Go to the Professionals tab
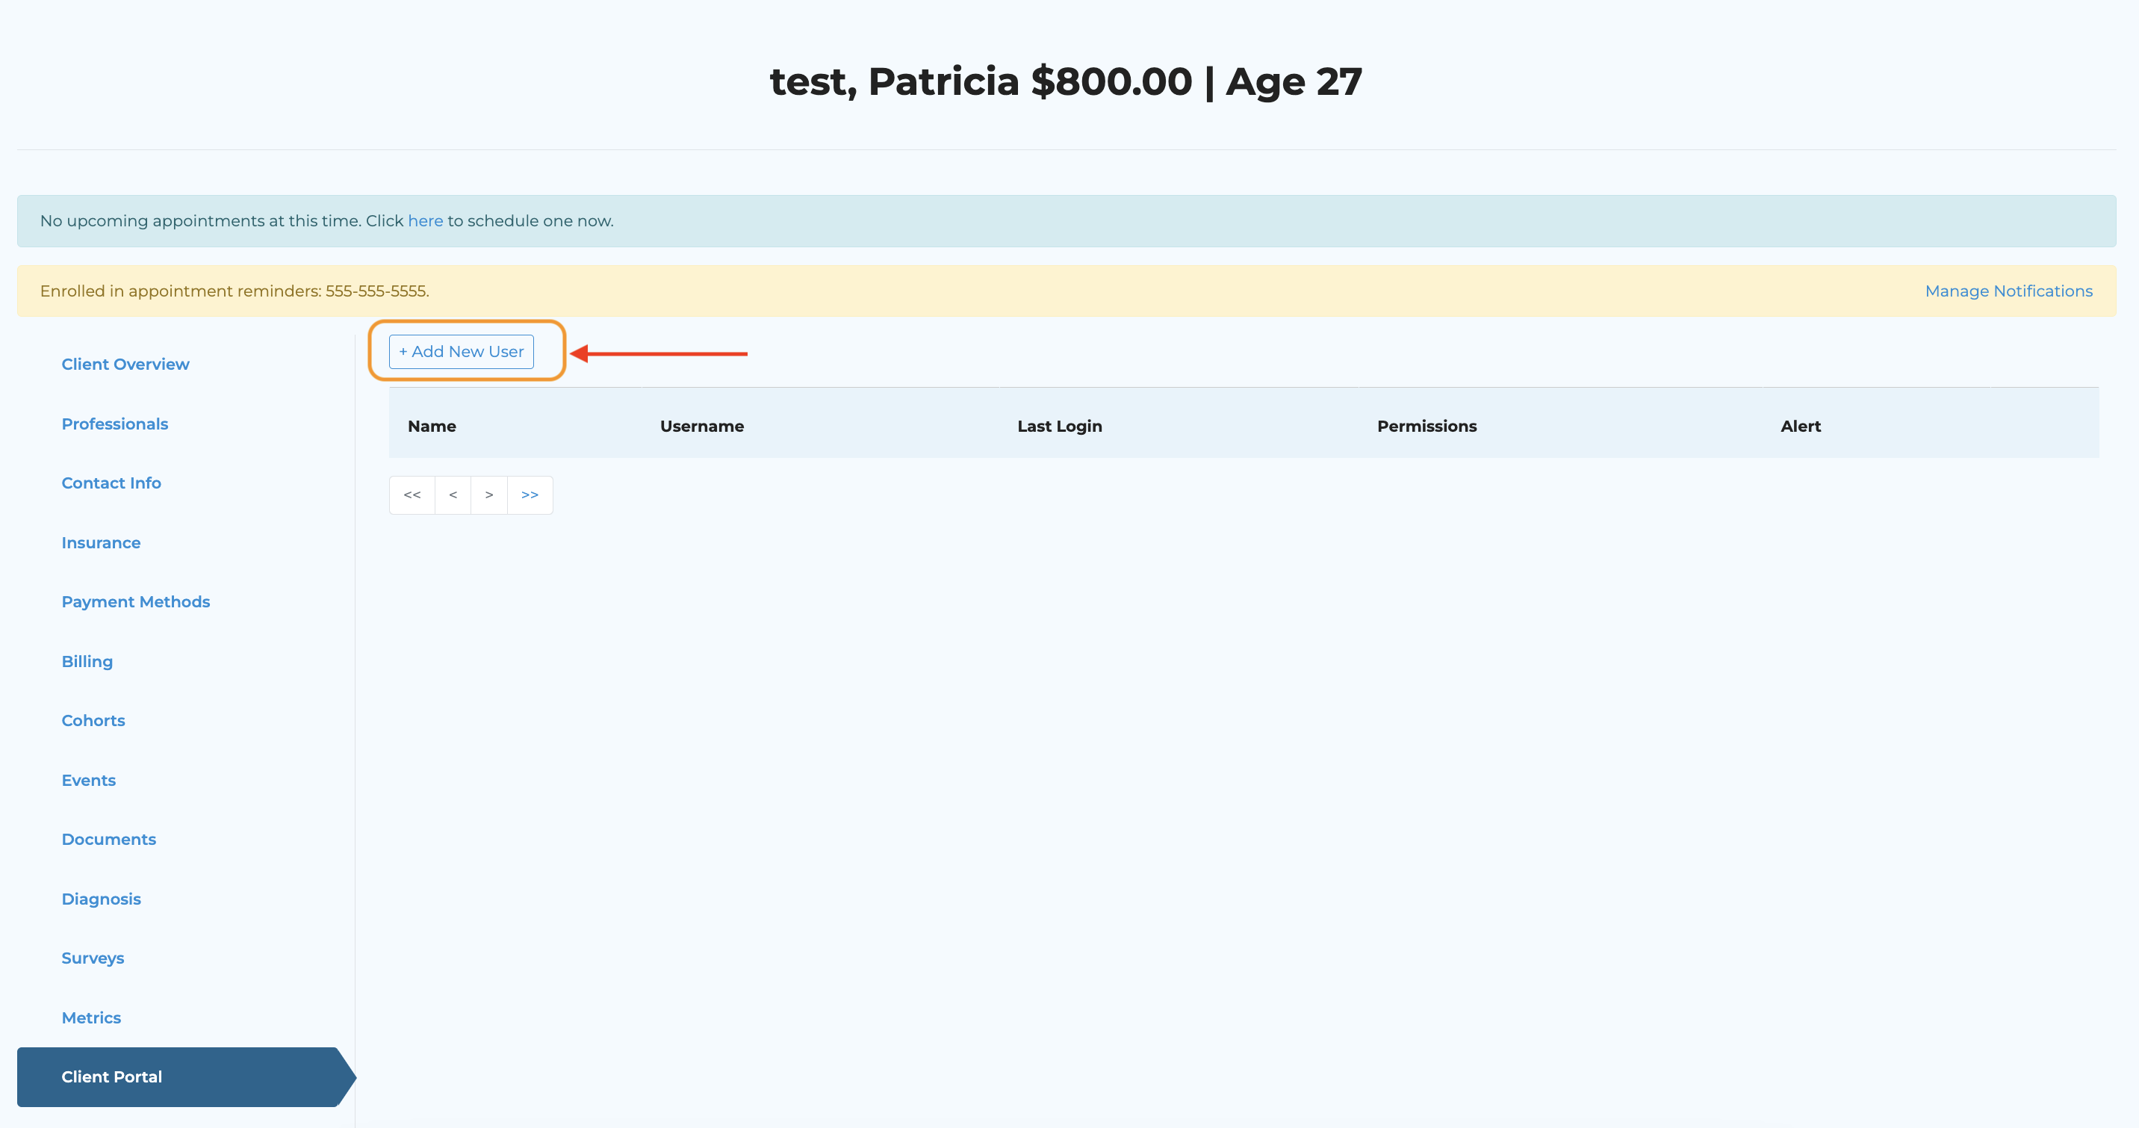 [114, 424]
